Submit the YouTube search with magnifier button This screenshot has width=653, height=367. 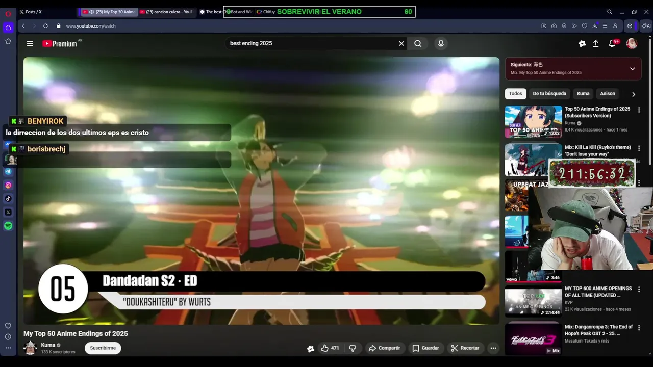[x=418, y=43]
